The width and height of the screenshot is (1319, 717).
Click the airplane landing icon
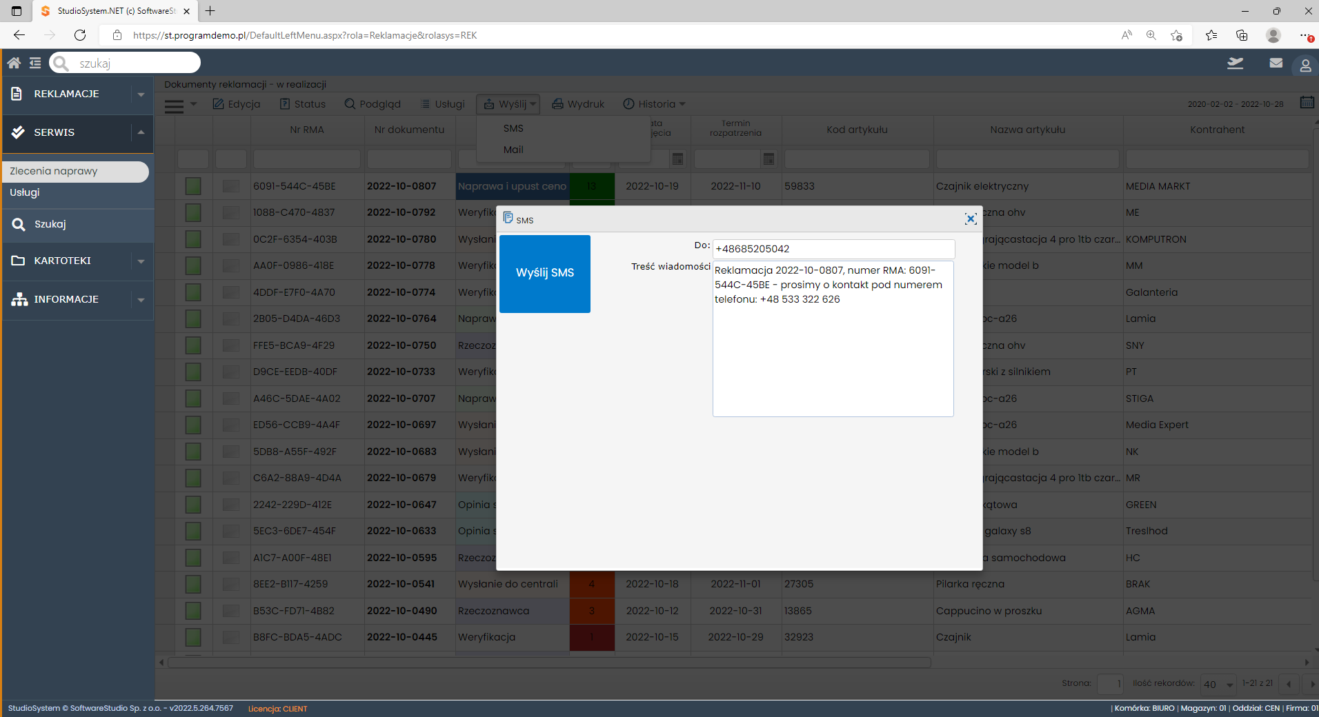coord(1236,63)
